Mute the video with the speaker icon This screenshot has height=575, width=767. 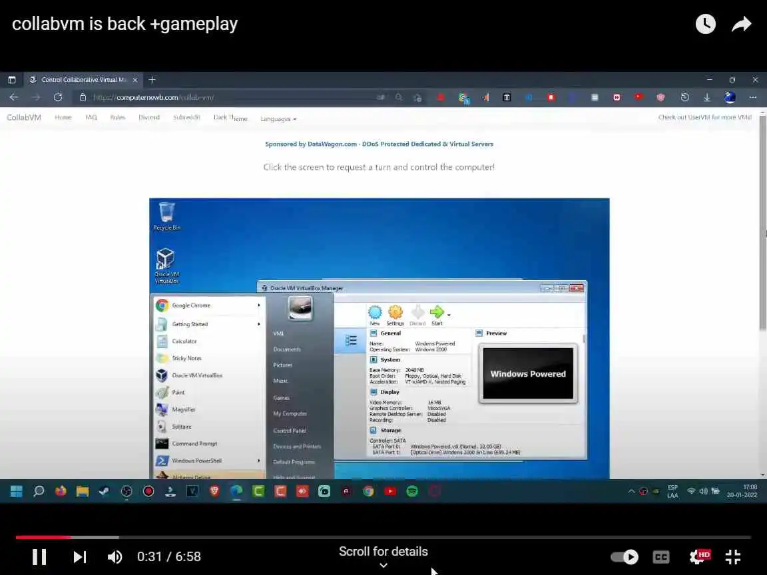tap(115, 556)
